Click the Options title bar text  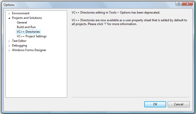coord(9,5)
